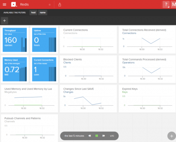Screen dimensions: 176x142
Task: Switch the UTC timezone setting
Action: [x=112, y=136]
